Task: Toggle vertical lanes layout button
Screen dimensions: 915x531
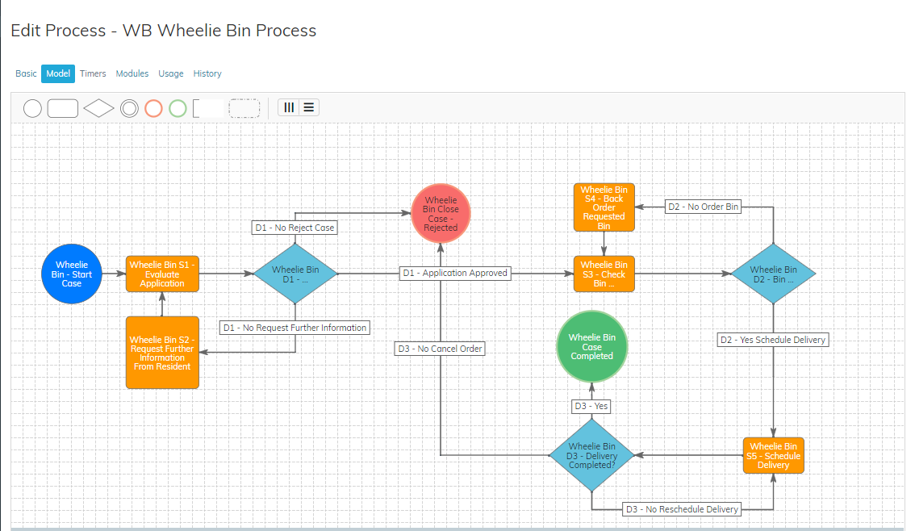Action: click(x=289, y=107)
